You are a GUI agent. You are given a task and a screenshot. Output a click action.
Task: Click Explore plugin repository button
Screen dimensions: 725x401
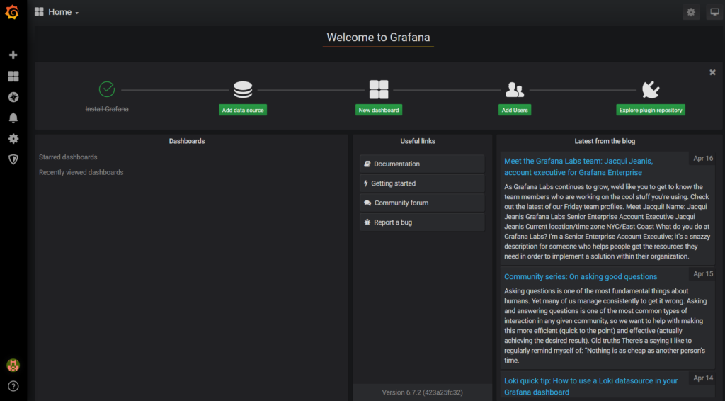651,110
